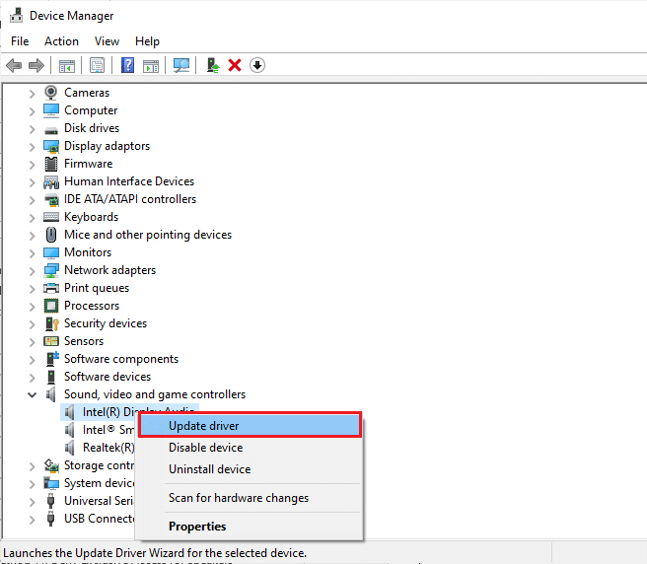Viewport: 647px width, 564px height.
Task: Click the Sensors category icon
Action: tap(50, 341)
